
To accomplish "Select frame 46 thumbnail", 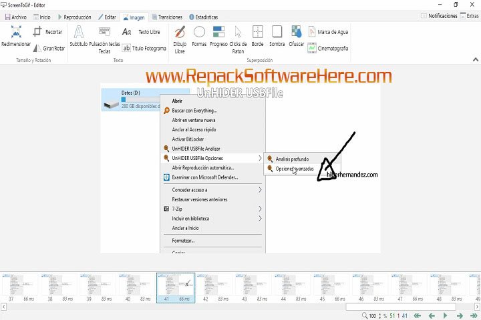I will (371, 288).
